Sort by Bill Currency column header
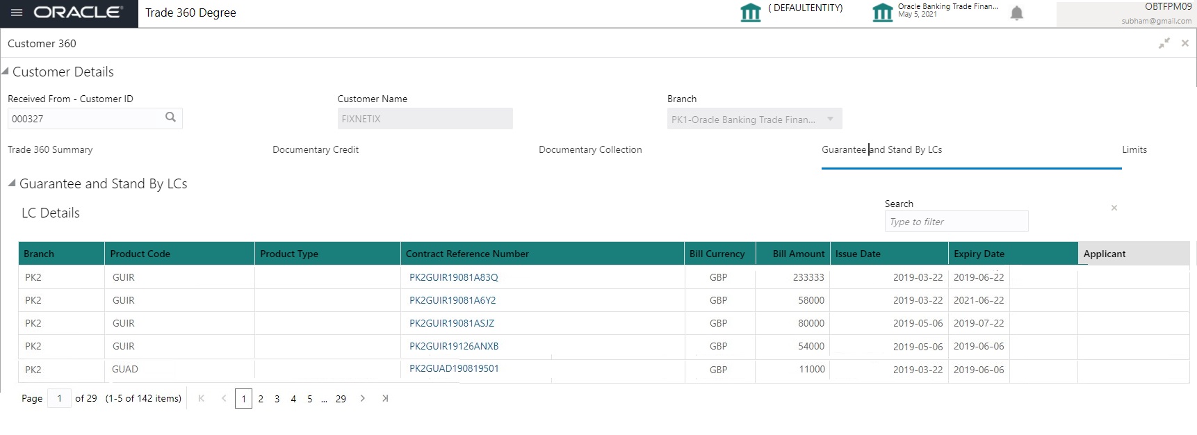1197x435 pixels. (x=719, y=254)
